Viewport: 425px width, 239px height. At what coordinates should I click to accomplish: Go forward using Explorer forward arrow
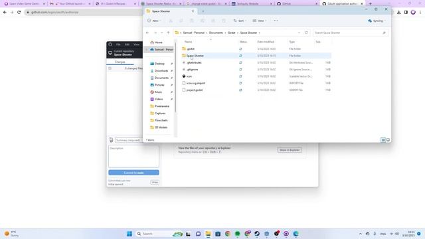155,33
